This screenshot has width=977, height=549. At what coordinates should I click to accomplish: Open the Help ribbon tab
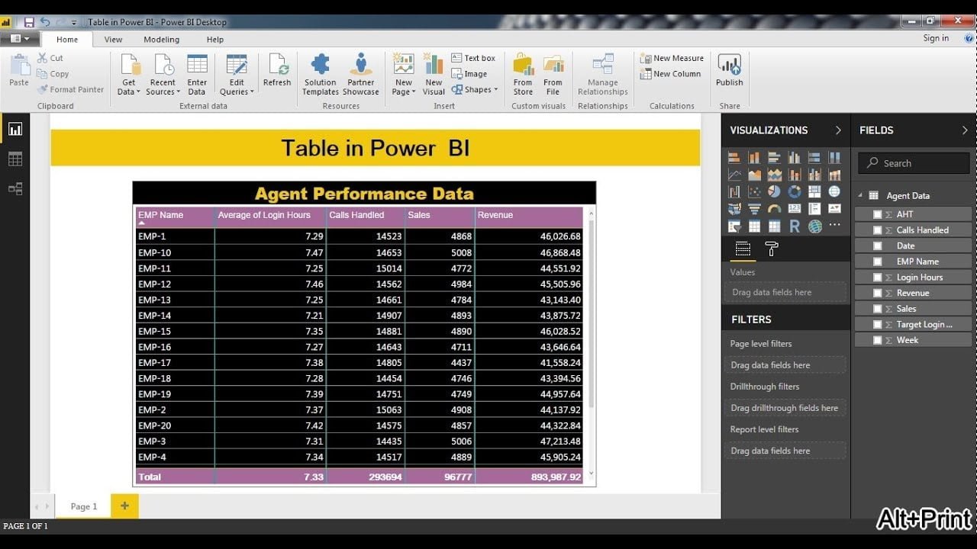215,40
